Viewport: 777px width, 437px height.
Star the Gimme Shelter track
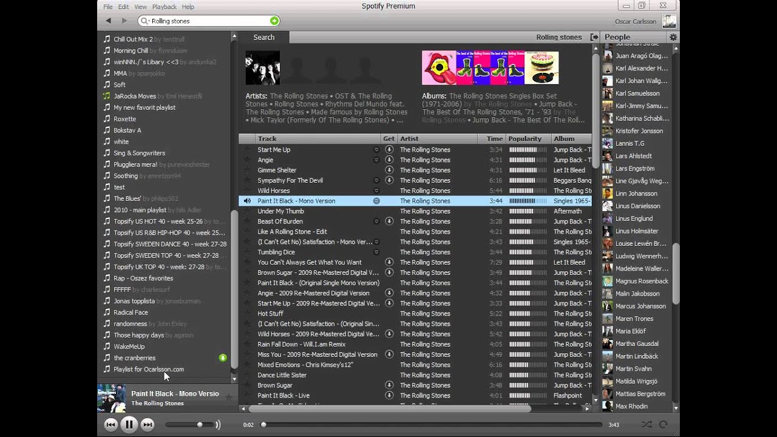(x=247, y=170)
